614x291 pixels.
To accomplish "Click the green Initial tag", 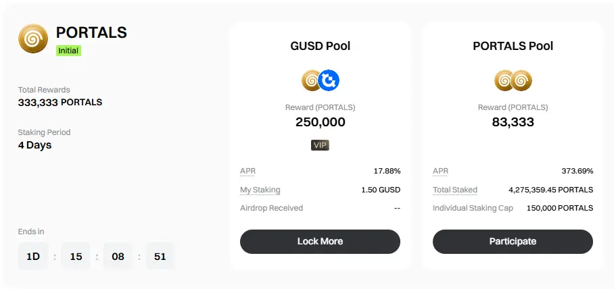I will [x=68, y=51].
